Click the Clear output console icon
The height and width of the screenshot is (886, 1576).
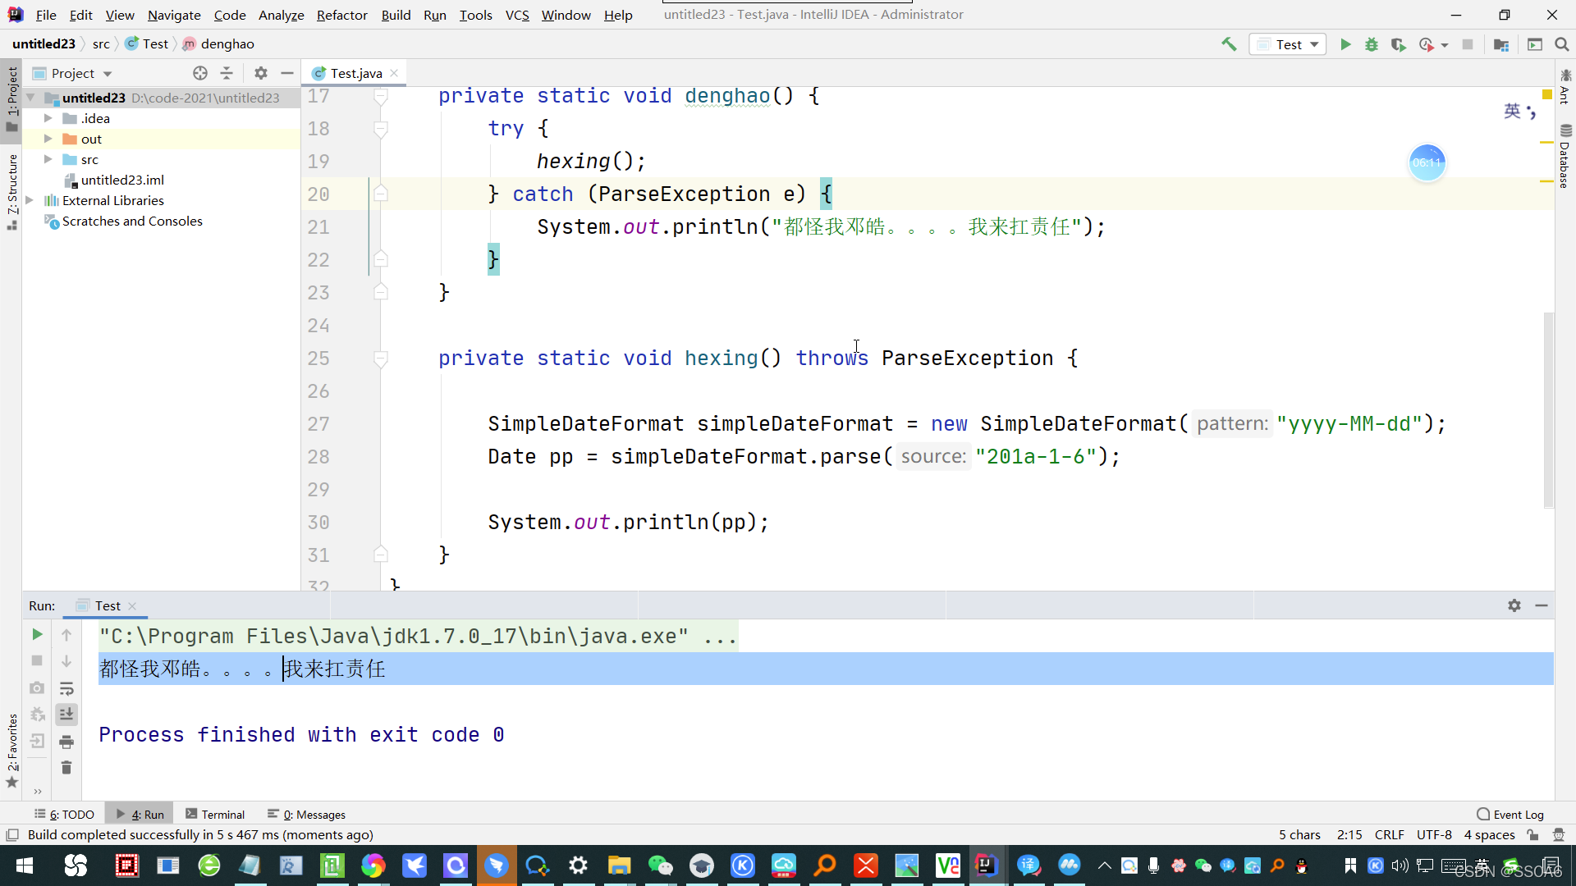pyautogui.click(x=66, y=768)
